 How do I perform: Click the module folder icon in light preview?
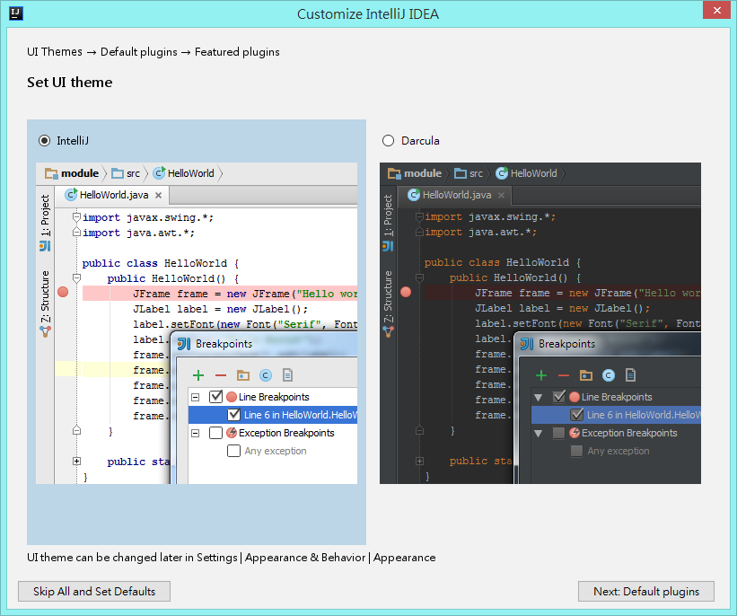pyautogui.click(x=51, y=173)
